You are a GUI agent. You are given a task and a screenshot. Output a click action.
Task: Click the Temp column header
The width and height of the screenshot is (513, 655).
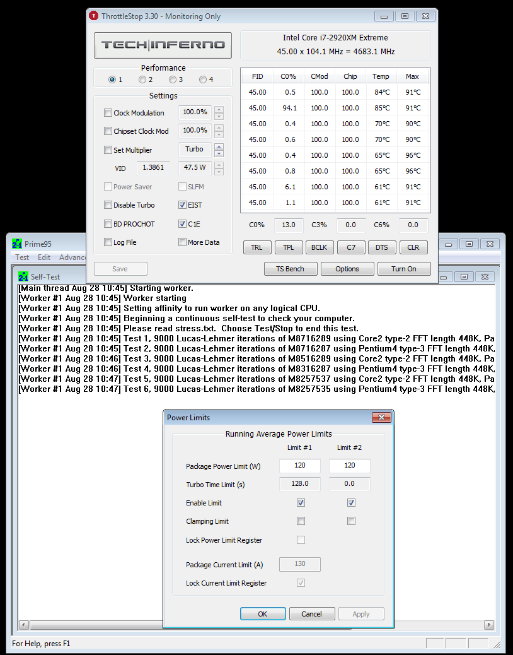click(381, 76)
